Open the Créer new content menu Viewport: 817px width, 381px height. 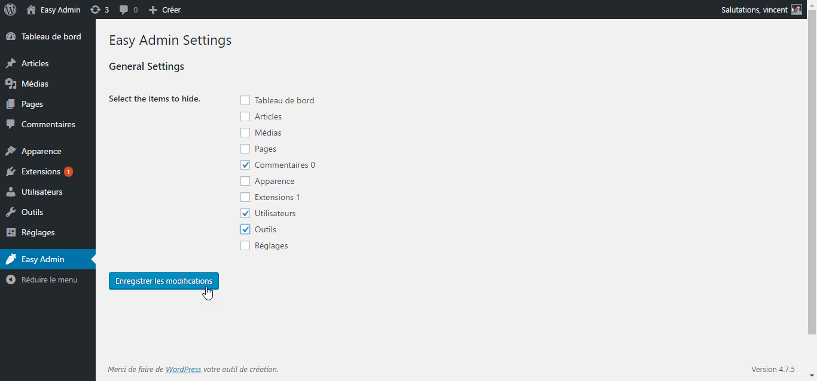(x=164, y=10)
